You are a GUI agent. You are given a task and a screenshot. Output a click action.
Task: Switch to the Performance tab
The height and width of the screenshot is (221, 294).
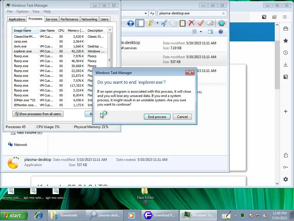pyautogui.click(x=69, y=19)
